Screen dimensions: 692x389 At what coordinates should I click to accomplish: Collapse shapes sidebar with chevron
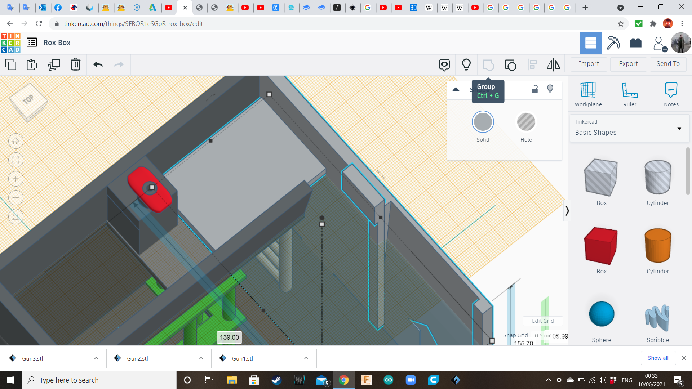(x=567, y=211)
